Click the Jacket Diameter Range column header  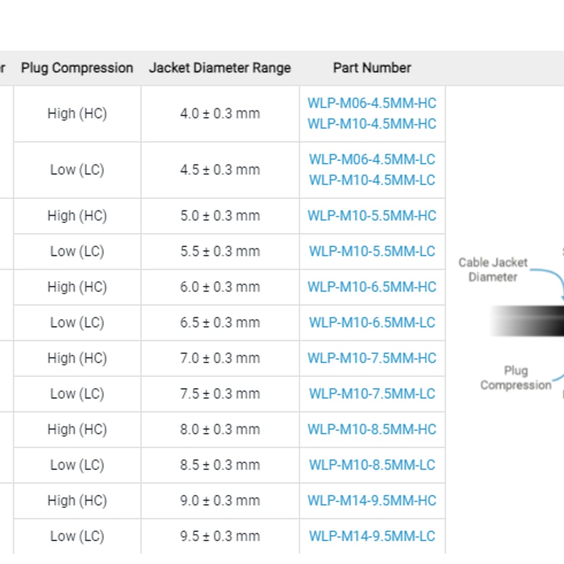coord(219,68)
